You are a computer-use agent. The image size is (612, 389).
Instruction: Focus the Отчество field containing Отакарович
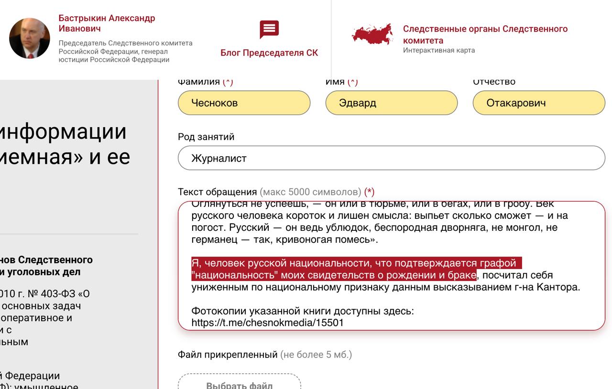click(x=538, y=103)
